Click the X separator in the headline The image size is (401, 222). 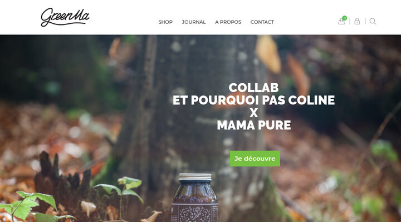coord(254,113)
